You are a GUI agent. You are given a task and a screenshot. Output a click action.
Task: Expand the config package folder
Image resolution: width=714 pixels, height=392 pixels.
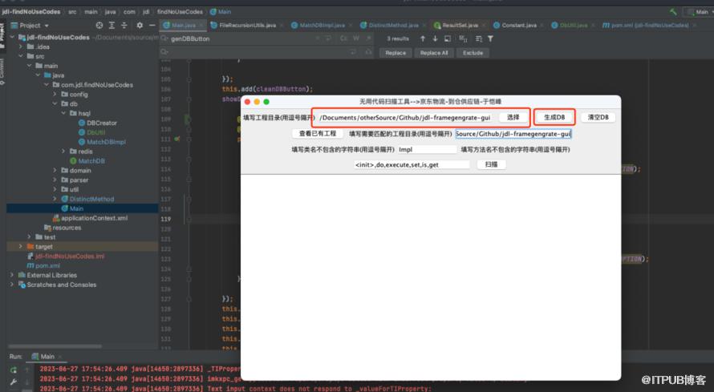pyautogui.click(x=55, y=94)
